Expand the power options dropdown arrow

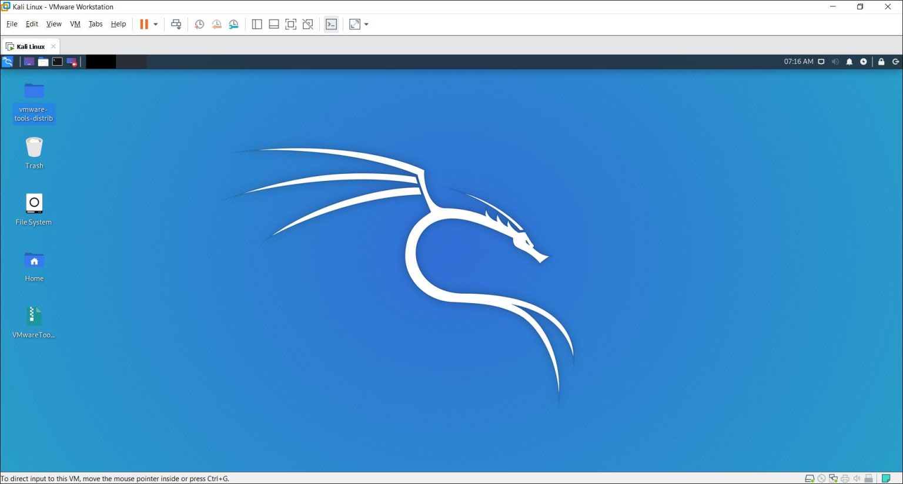[156, 24]
